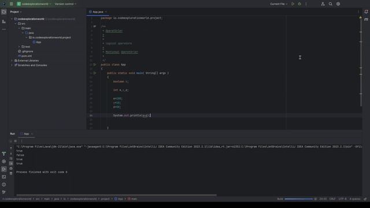
Task: Click the System.out.println code line
Action: point(131,116)
